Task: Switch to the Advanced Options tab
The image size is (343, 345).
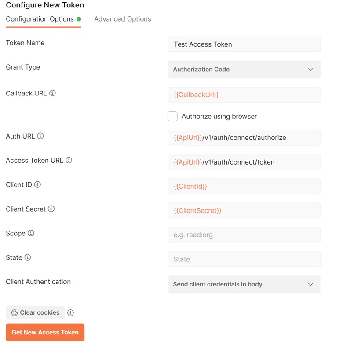Action: tap(122, 19)
